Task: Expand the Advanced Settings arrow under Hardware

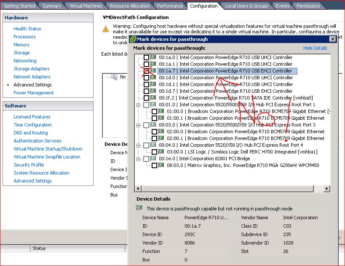Action: tap(8, 85)
